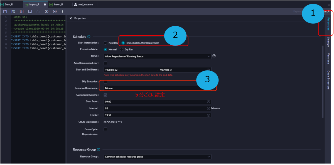The width and height of the screenshot is (334, 165).
Task: Toggle the Customize Runtime checkbox
Action: point(105,95)
